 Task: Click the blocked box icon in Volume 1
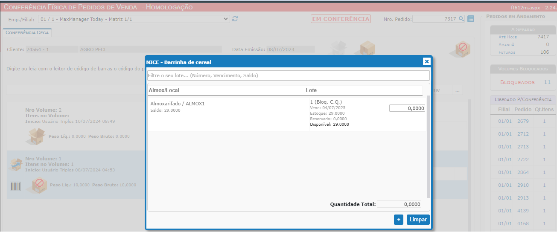click(x=38, y=185)
